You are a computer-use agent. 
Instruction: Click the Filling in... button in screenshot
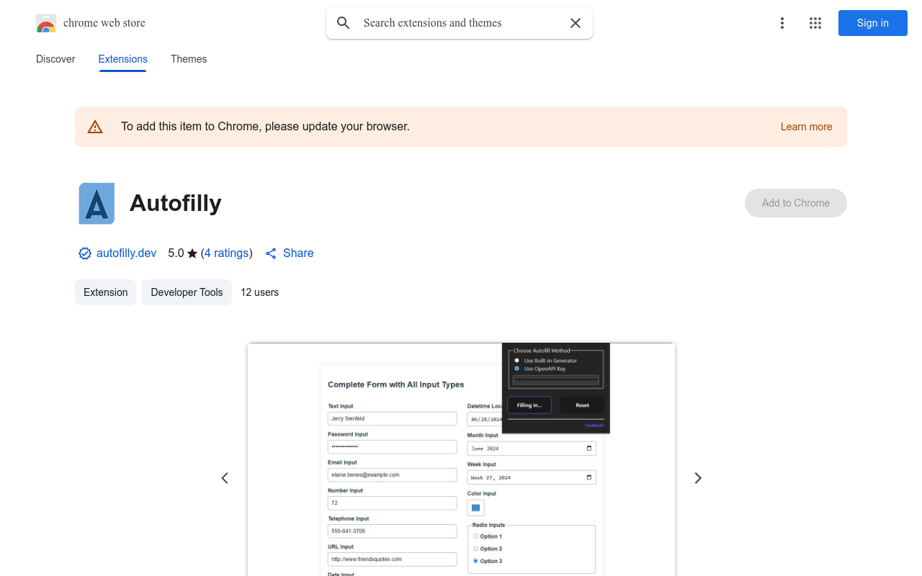(529, 405)
